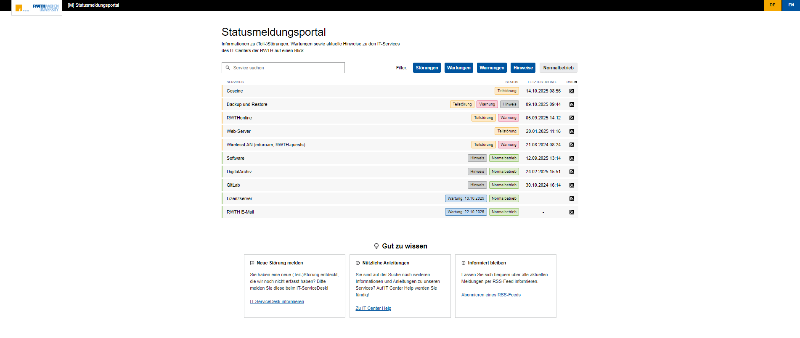This screenshot has height=338, width=800.
Task: Open the Web-Server RSS feed icon
Action: [572, 132]
